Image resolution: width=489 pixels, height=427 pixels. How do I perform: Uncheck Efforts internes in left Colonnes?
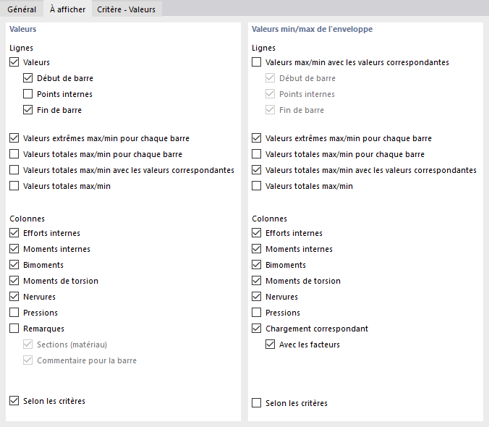[x=14, y=233]
